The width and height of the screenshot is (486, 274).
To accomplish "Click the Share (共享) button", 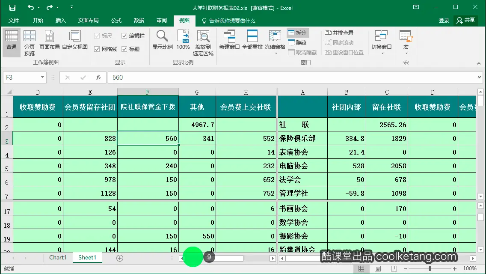I will (465, 20).
